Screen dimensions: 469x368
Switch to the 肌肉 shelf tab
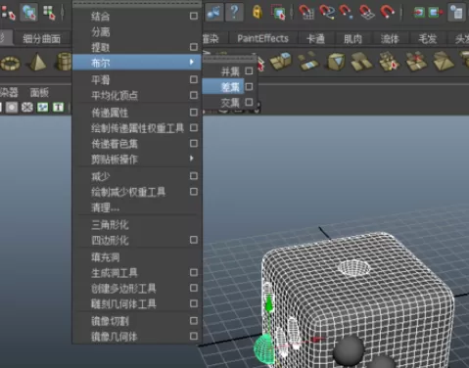tap(353, 39)
